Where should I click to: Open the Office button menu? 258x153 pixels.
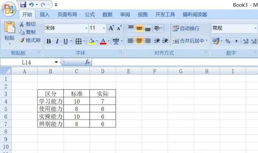pyautogui.click(x=9, y=9)
